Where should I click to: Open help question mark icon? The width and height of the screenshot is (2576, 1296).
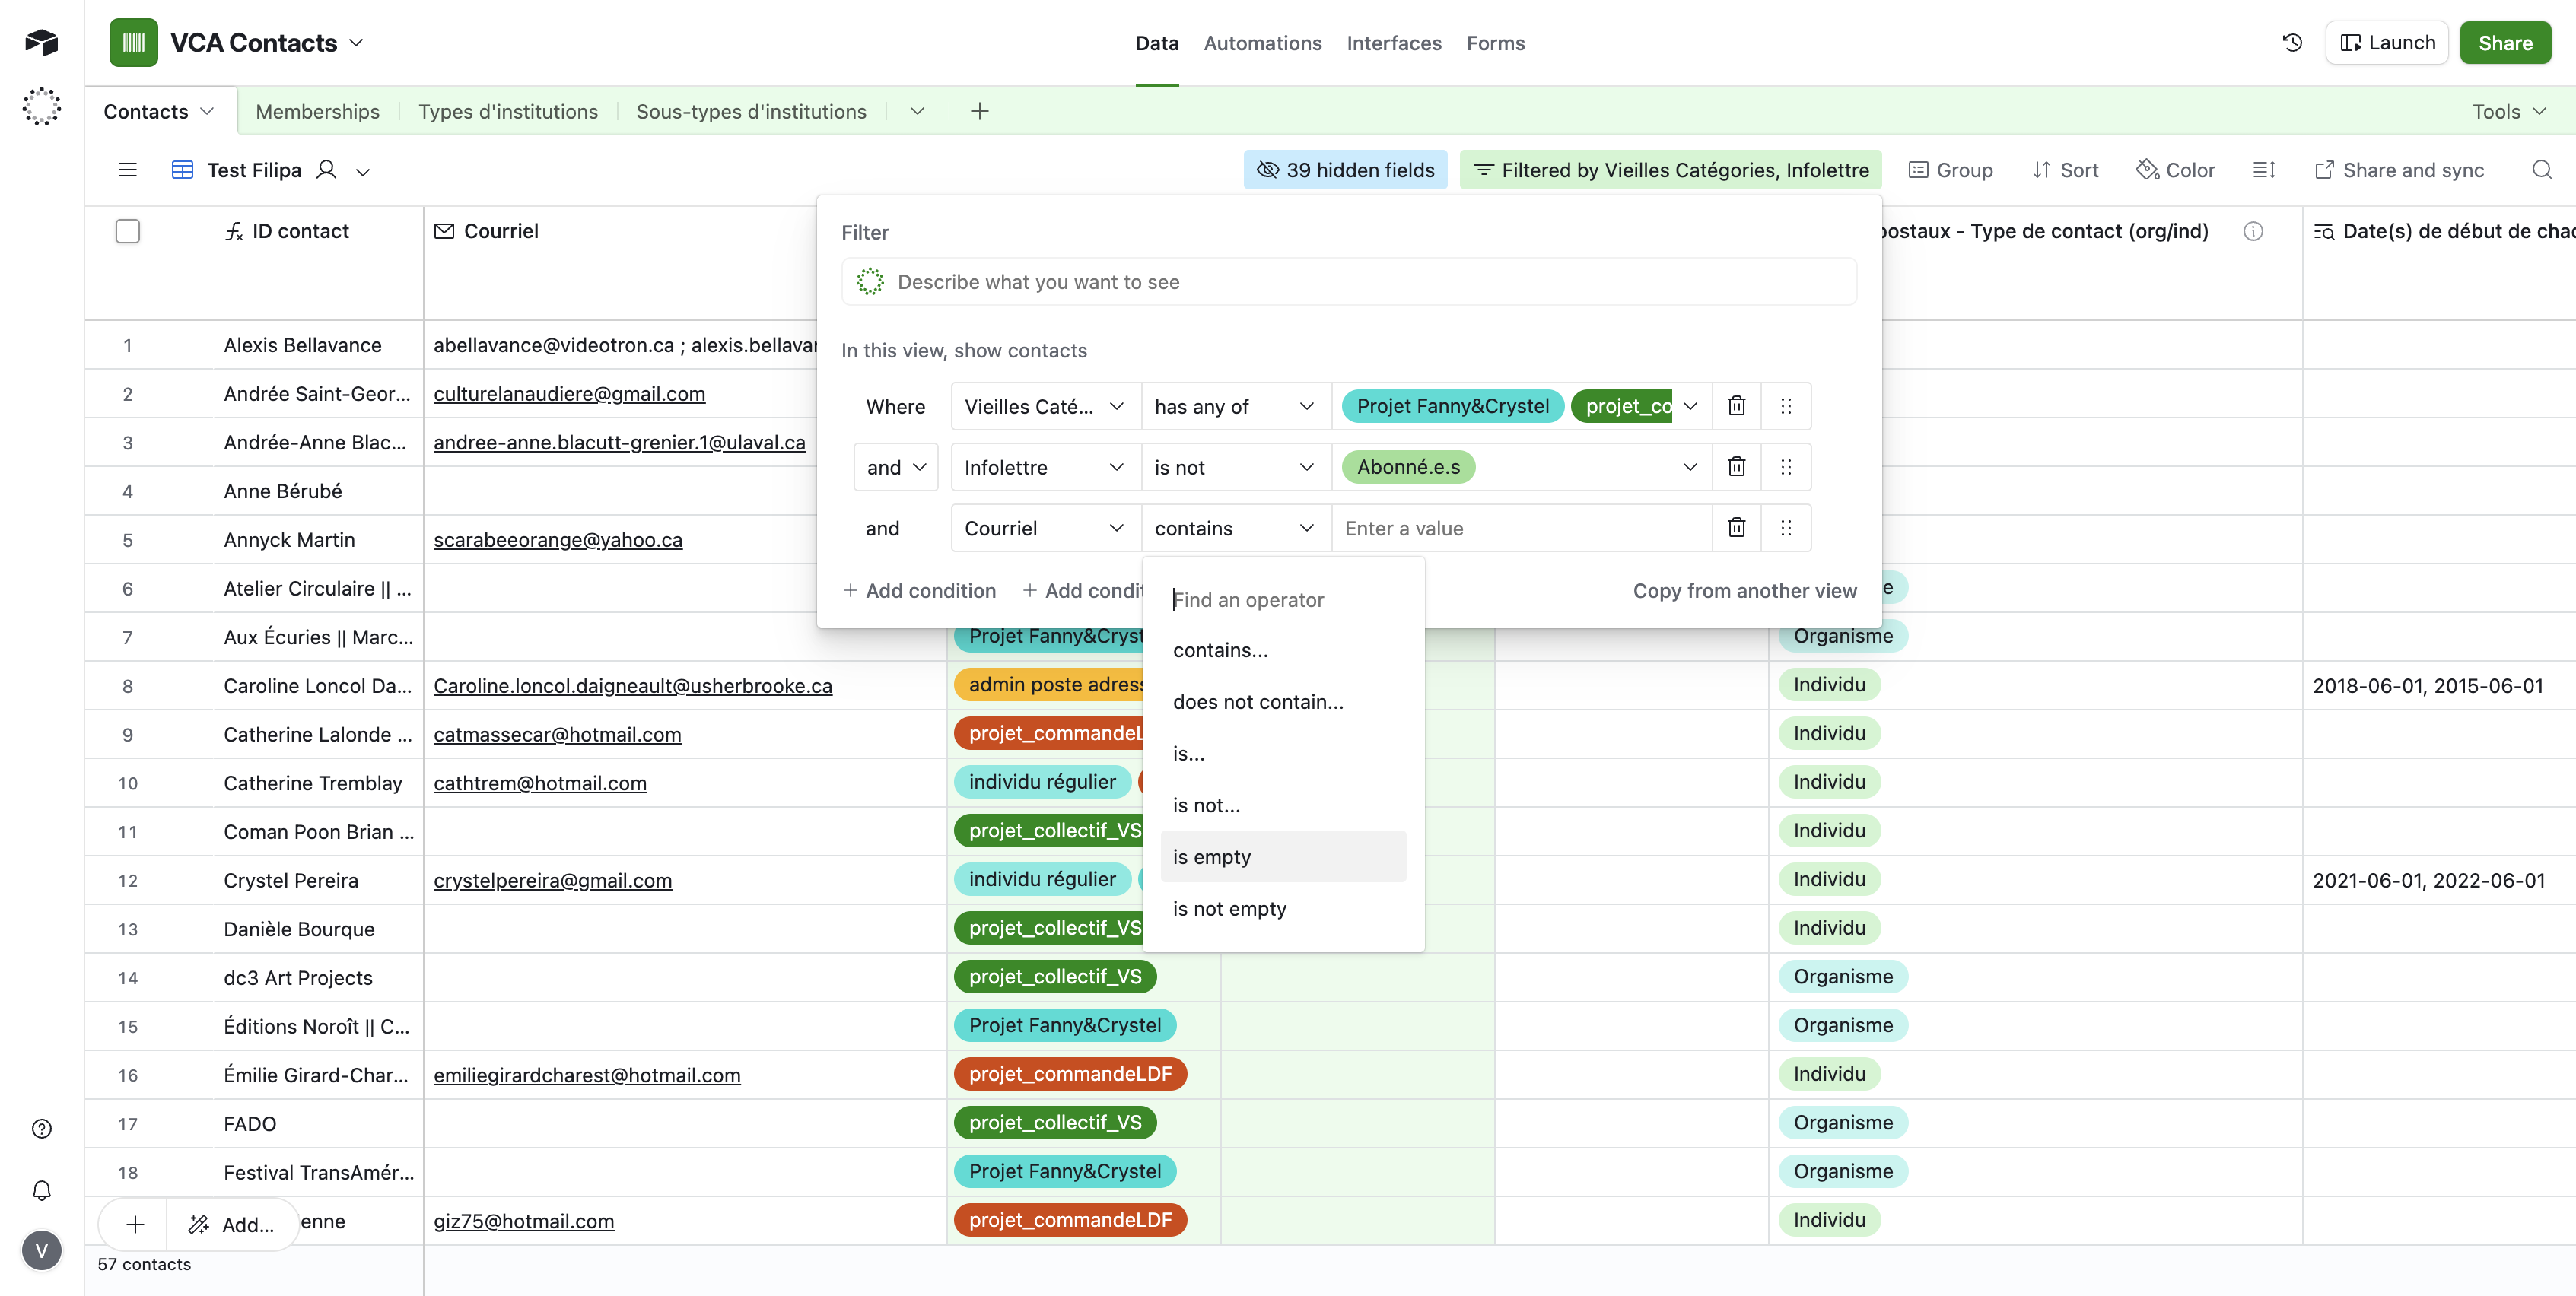[41, 1129]
